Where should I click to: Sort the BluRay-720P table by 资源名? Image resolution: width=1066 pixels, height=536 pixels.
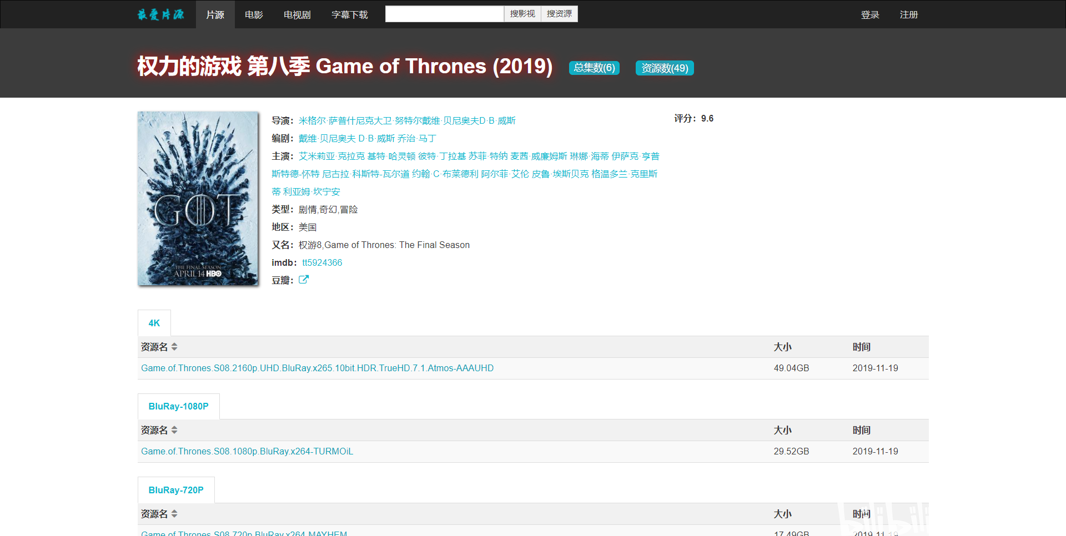pos(174,514)
